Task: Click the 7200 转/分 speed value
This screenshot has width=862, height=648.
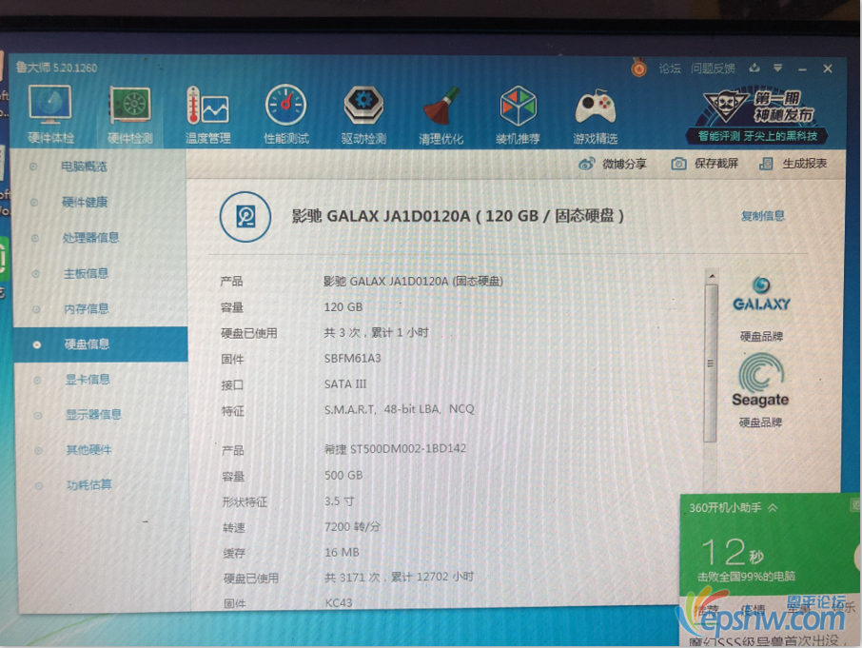Action: click(352, 526)
